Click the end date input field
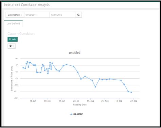This screenshot has width=161, height=128. point(62,15)
